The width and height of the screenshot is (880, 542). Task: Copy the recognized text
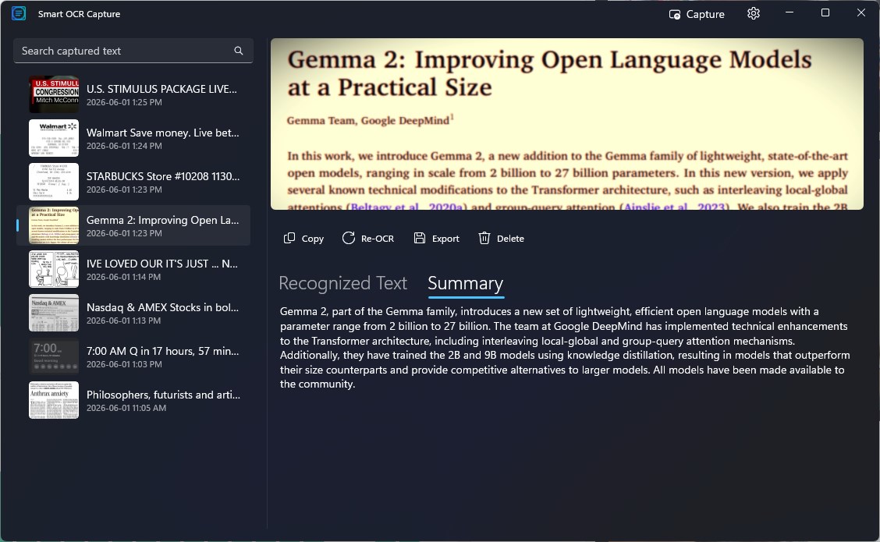(303, 239)
